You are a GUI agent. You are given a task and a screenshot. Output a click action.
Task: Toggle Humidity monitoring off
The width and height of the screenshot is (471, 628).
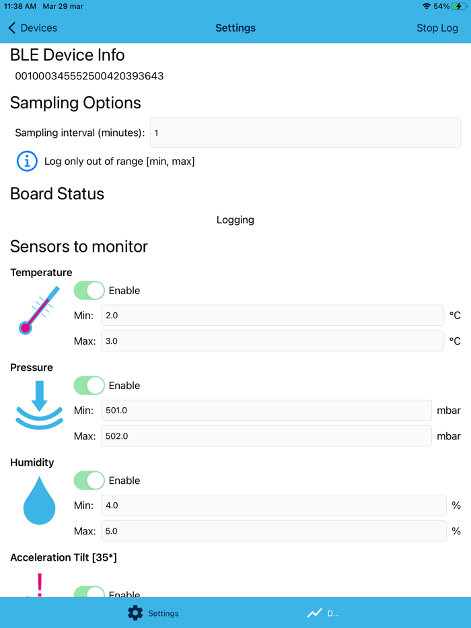[x=89, y=480]
